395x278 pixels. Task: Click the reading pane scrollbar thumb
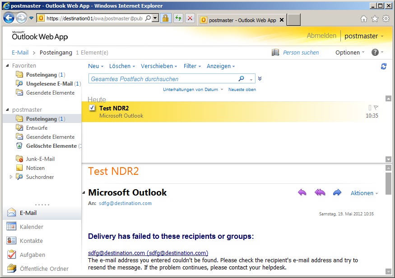click(388, 183)
